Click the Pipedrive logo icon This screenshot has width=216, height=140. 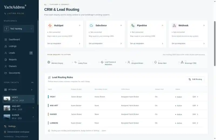click(133, 25)
